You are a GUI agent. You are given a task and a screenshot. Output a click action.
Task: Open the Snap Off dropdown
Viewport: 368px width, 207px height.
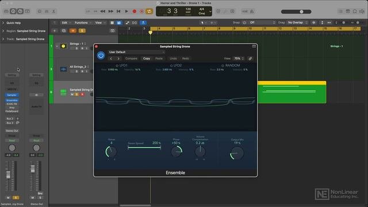coord(262,22)
